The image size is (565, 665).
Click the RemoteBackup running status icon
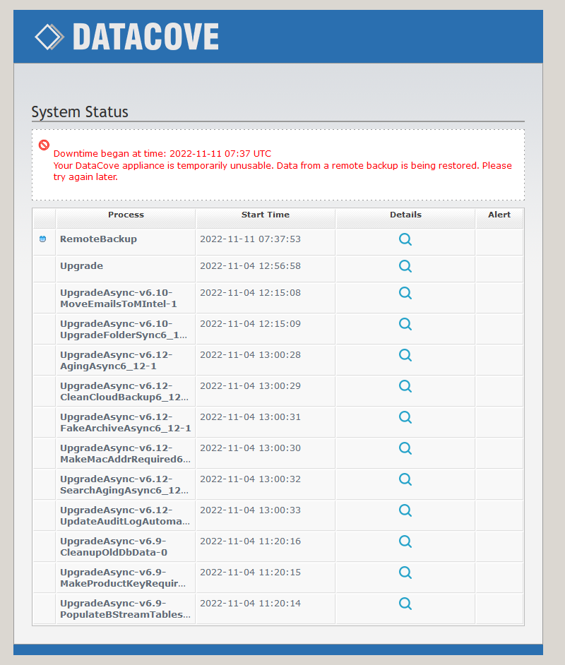coord(43,239)
